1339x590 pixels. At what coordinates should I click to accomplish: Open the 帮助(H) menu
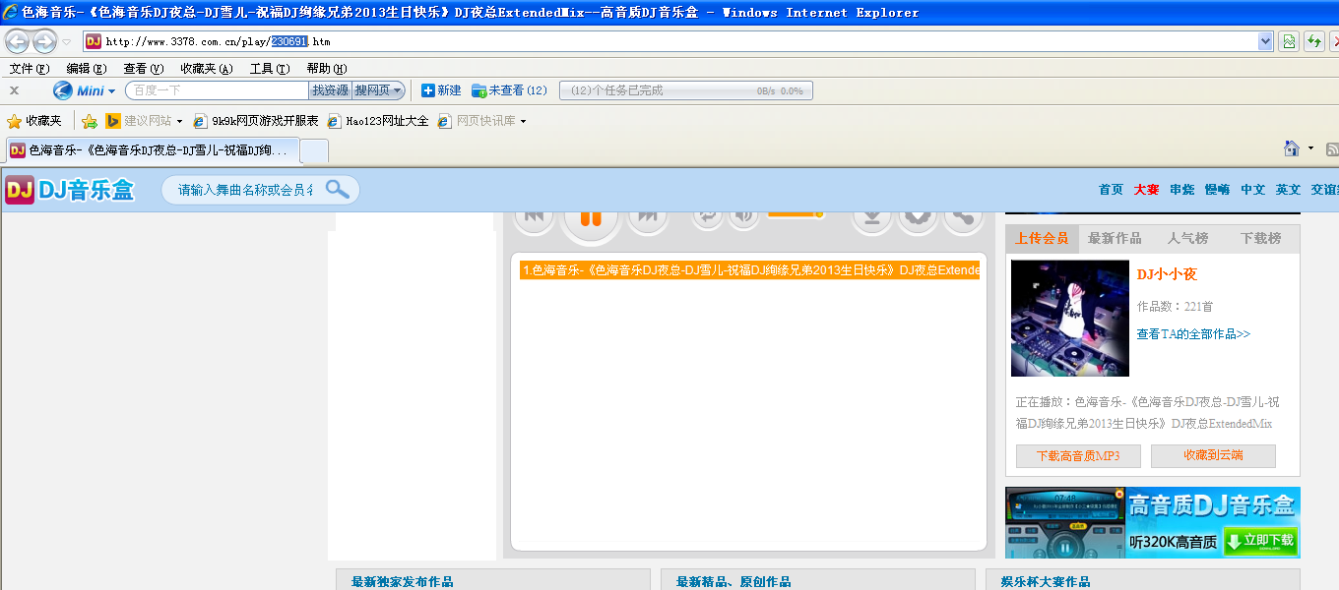[327, 68]
